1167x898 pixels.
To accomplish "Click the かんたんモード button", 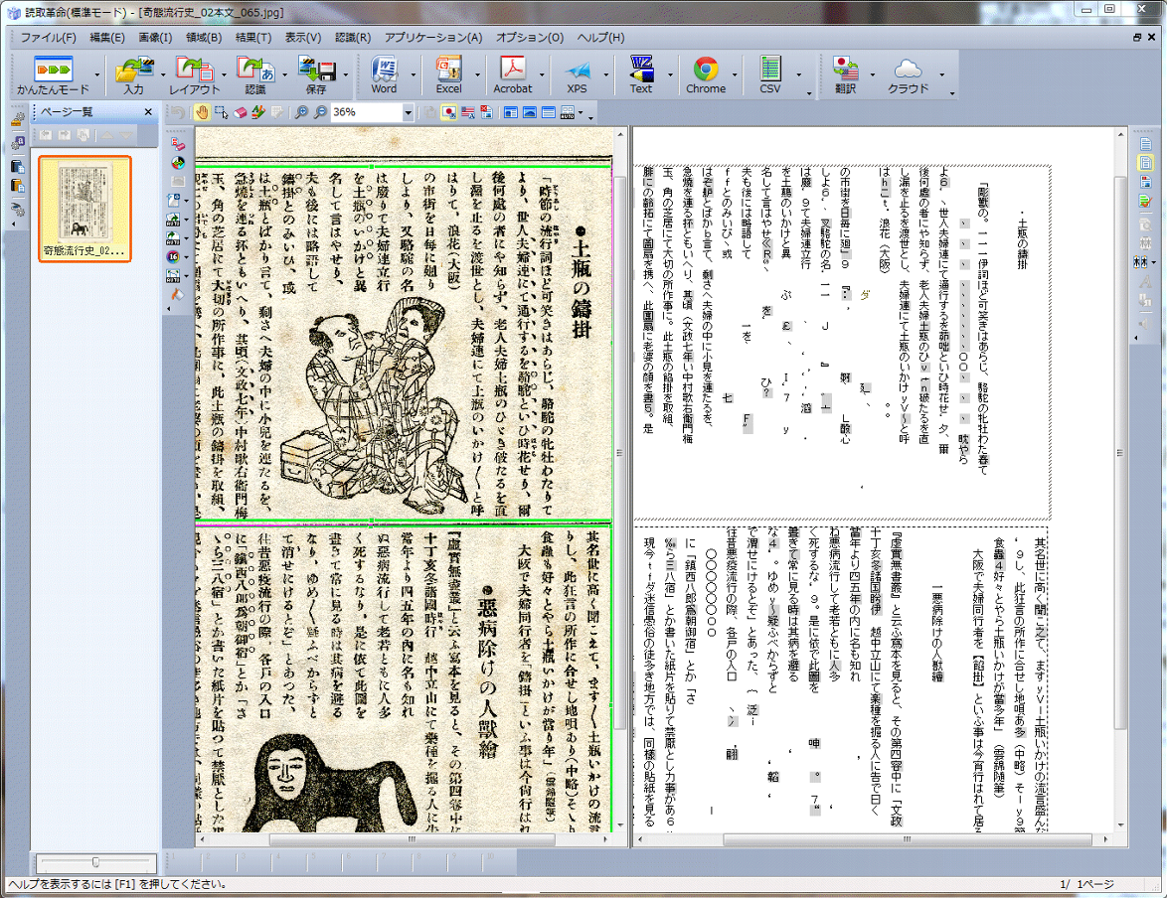I will click(53, 75).
